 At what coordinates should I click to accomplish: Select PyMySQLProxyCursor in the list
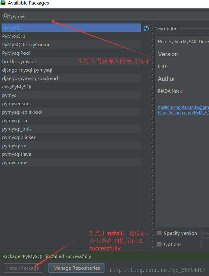tap(71, 45)
